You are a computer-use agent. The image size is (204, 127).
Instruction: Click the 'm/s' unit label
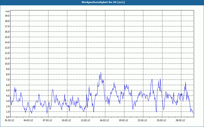pyautogui.click(x=7, y=11)
